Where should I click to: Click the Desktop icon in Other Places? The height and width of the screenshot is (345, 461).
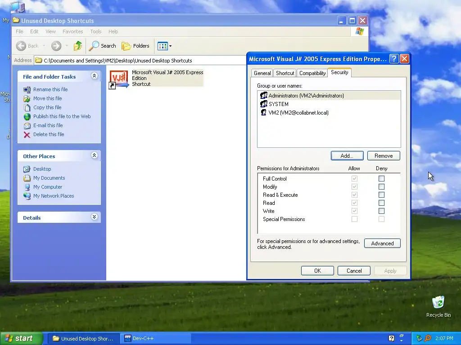[x=27, y=169]
